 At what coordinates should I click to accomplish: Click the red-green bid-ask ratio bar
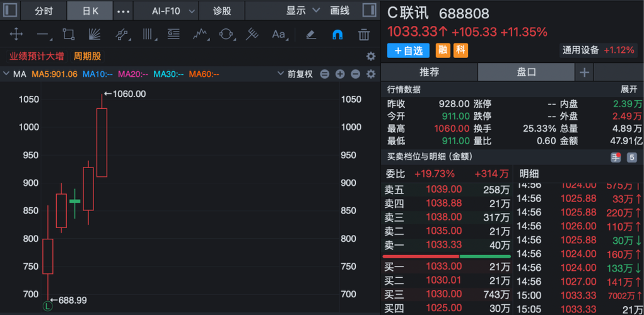(x=447, y=256)
